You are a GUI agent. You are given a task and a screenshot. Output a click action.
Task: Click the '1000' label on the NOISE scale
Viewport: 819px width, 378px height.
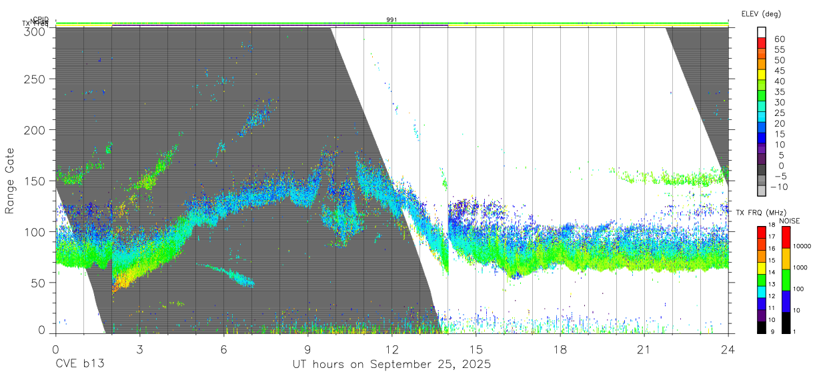tap(801, 267)
